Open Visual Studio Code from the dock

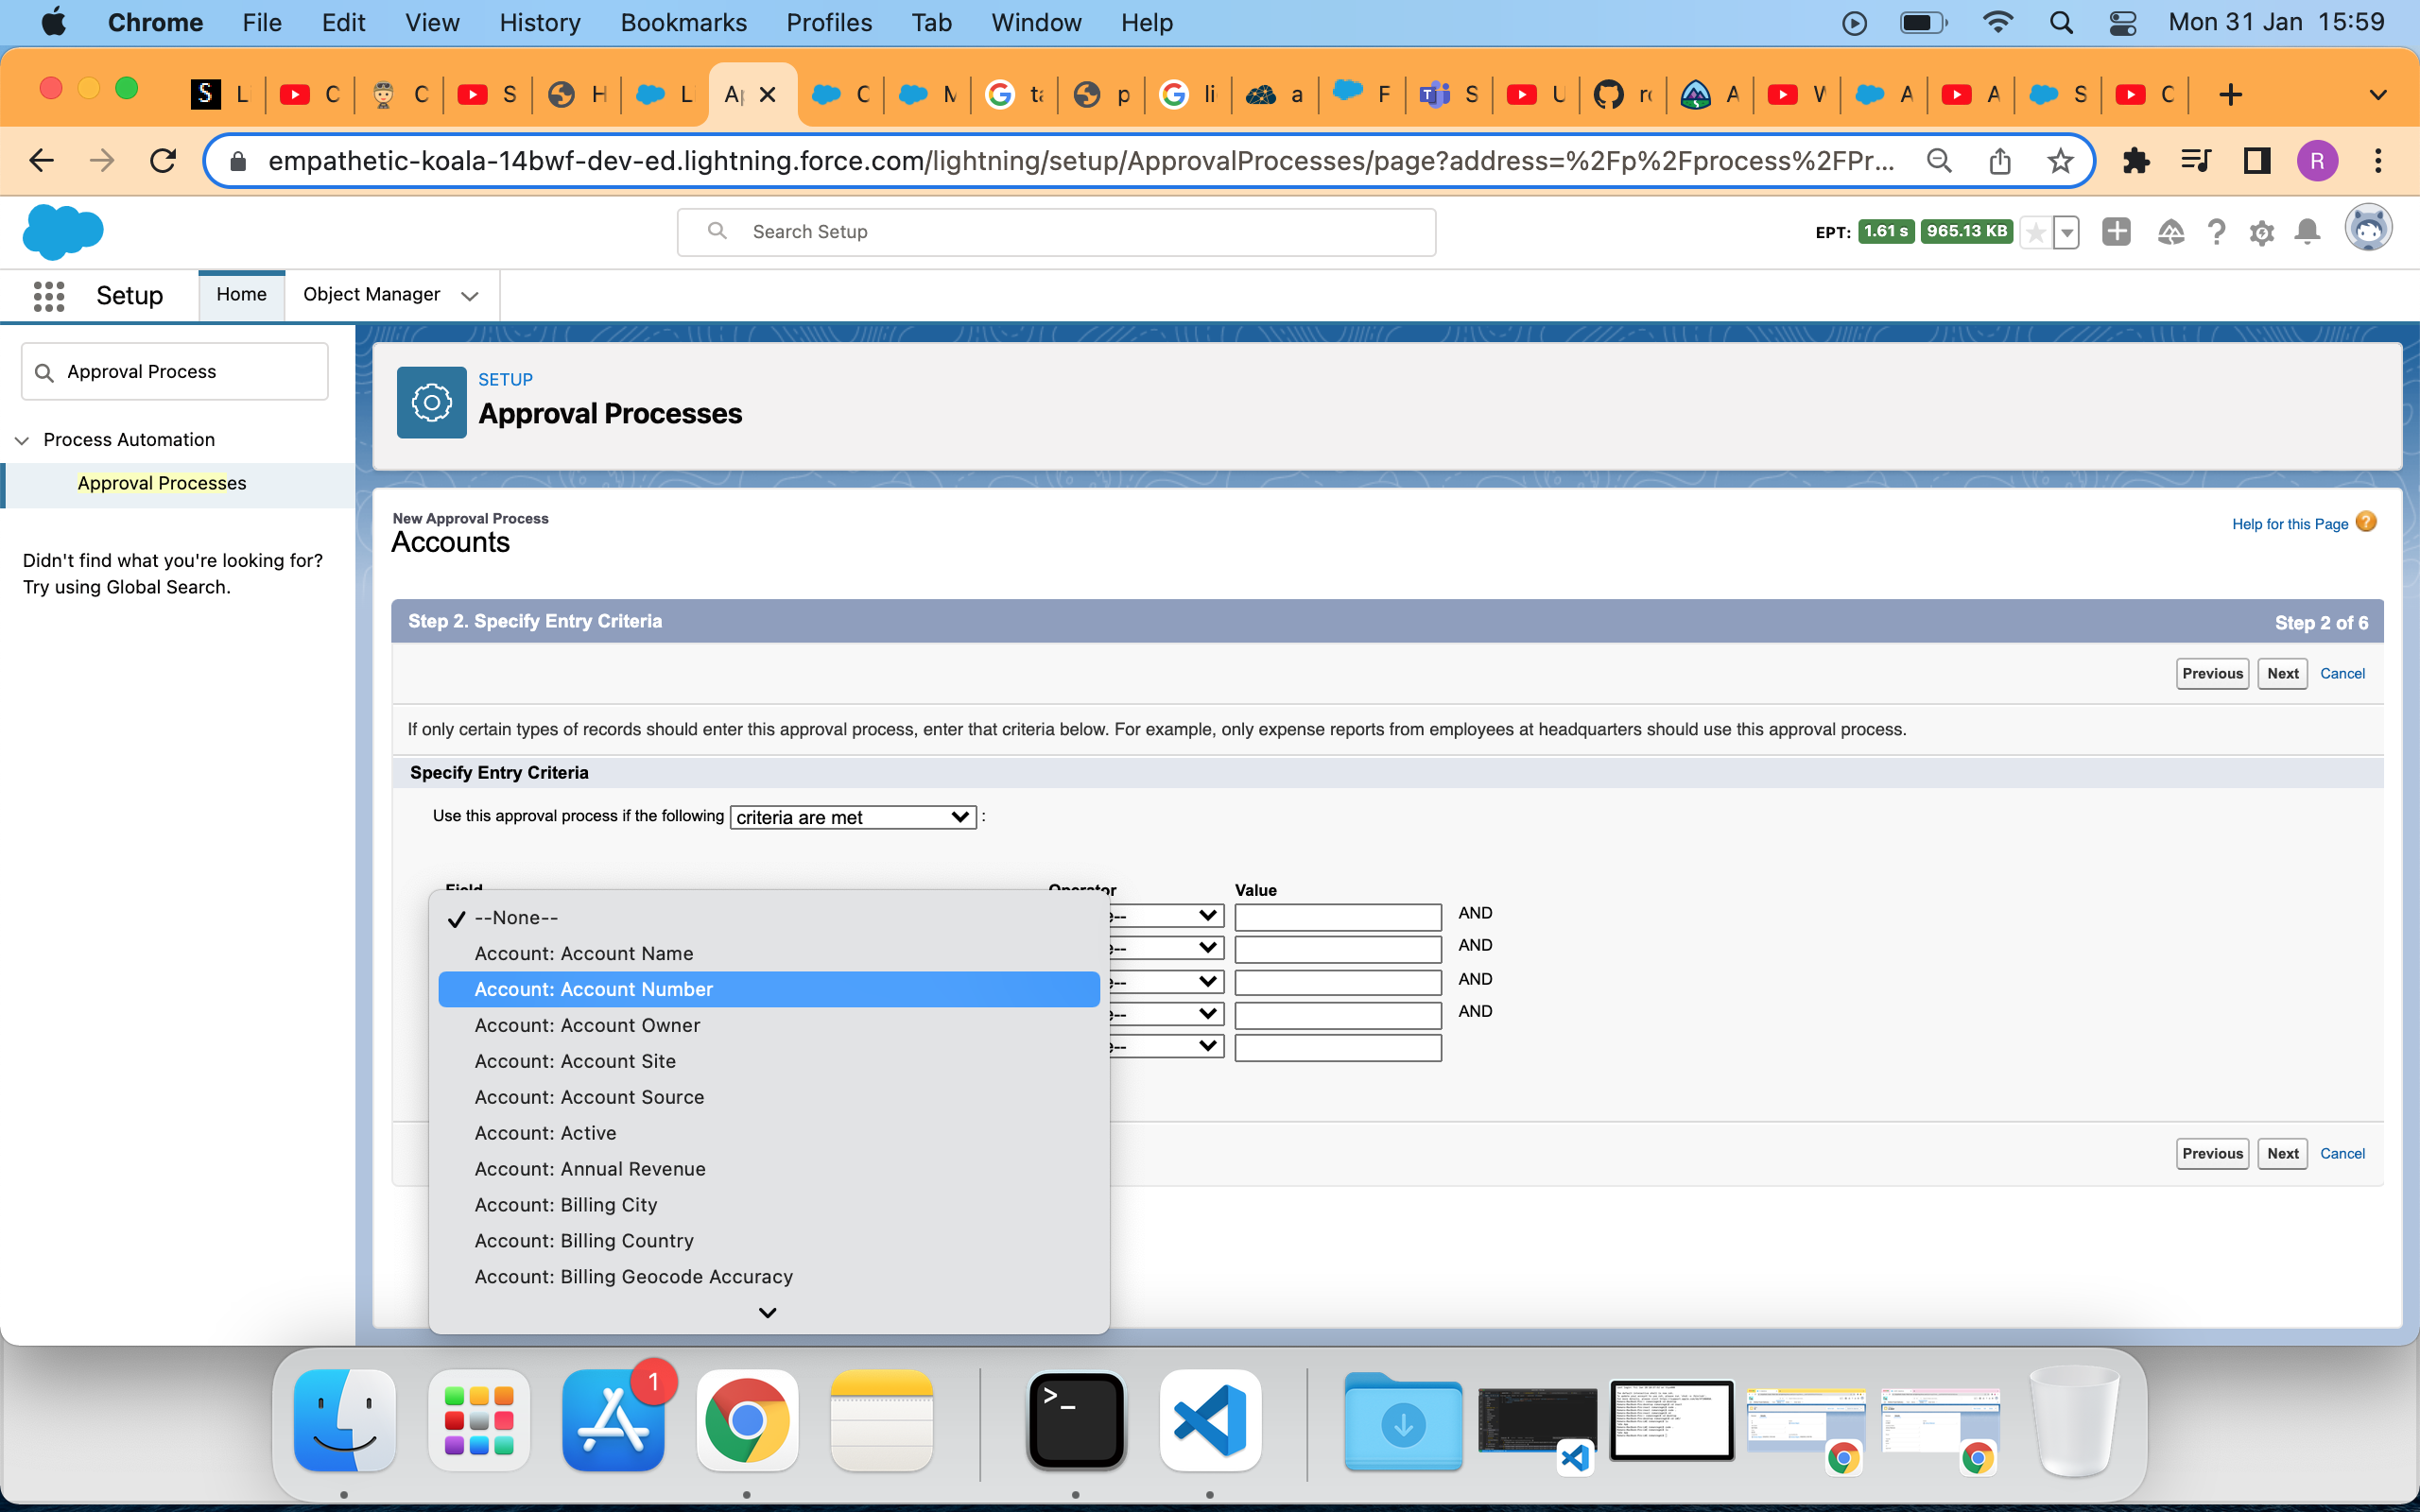pyautogui.click(x=1209, y=1419)
